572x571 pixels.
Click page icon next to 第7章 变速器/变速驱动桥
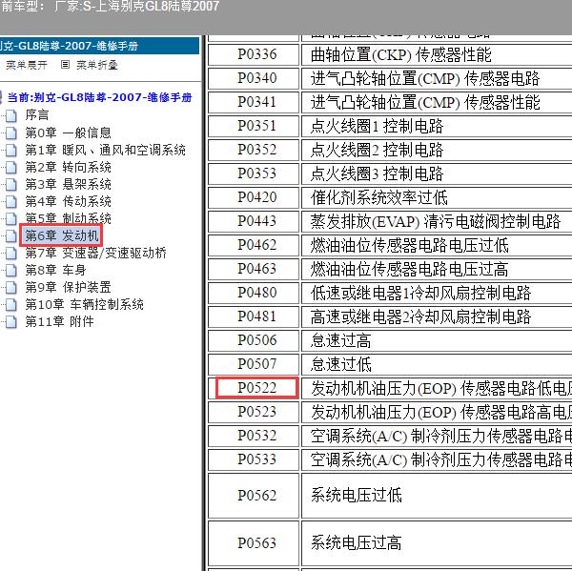click(x=11, y=253)
